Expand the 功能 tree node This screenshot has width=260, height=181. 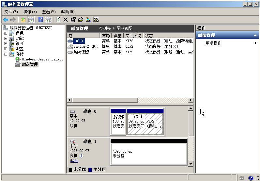[x=6, y=38]
